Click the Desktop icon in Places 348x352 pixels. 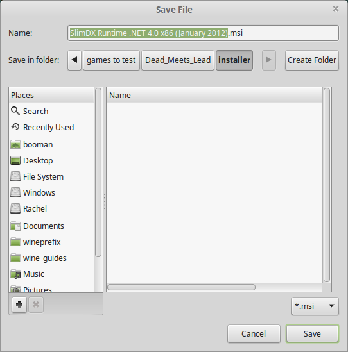pyautogui.click(x=15, y=160)
